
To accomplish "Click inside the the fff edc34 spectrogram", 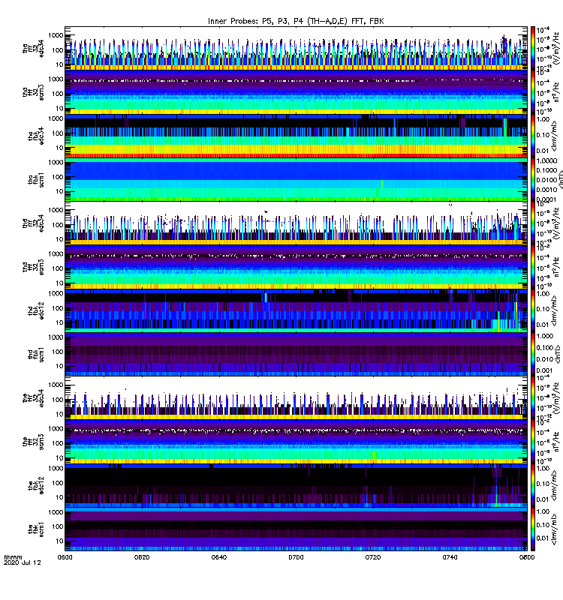I will [296, 398].
